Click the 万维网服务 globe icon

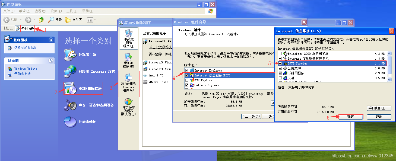coord(285,73)
